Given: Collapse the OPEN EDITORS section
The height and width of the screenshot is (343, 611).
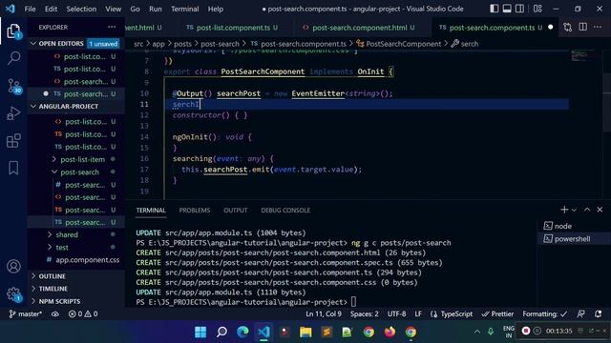Looking at the screenshot, I should tap(62, 44).
